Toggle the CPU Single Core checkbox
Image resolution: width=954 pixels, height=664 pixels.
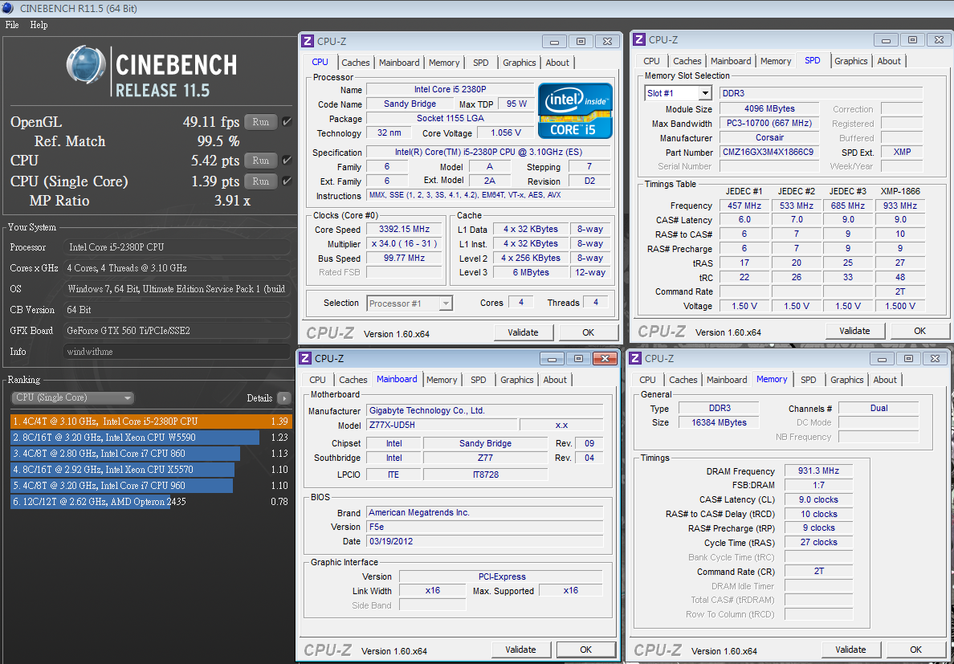point(287,181)
